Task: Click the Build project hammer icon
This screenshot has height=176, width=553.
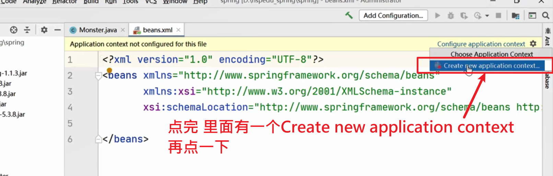Action: [349, 15]
